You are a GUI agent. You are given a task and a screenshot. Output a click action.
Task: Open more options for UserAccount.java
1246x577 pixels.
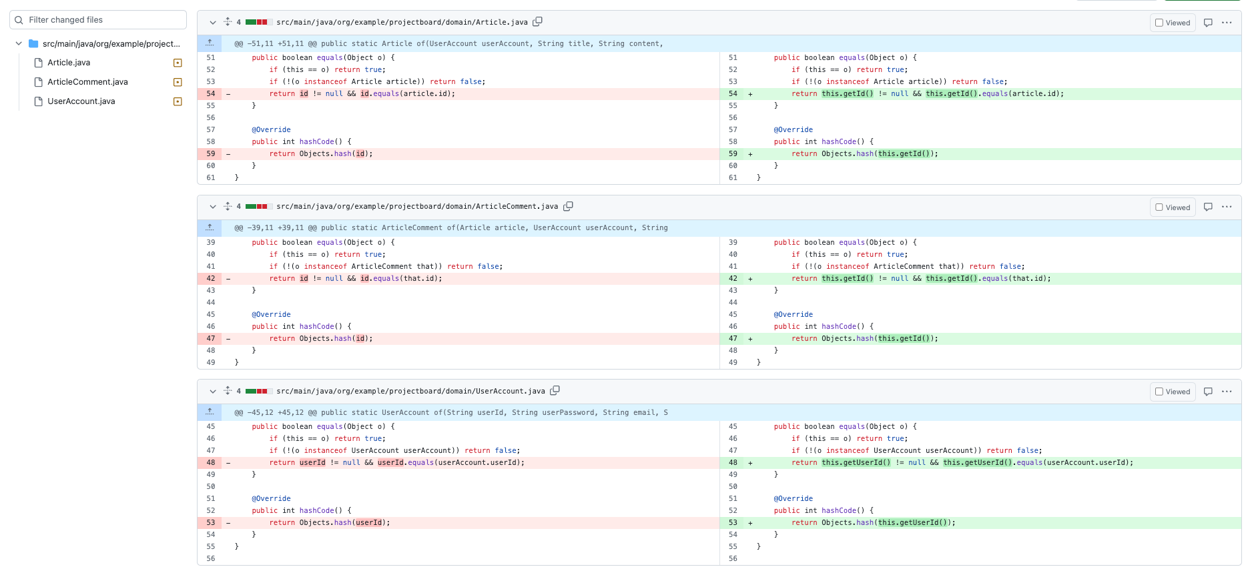(1227, 392)
